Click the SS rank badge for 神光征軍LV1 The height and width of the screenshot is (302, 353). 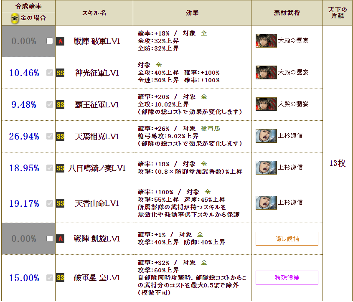pos(60,73)
